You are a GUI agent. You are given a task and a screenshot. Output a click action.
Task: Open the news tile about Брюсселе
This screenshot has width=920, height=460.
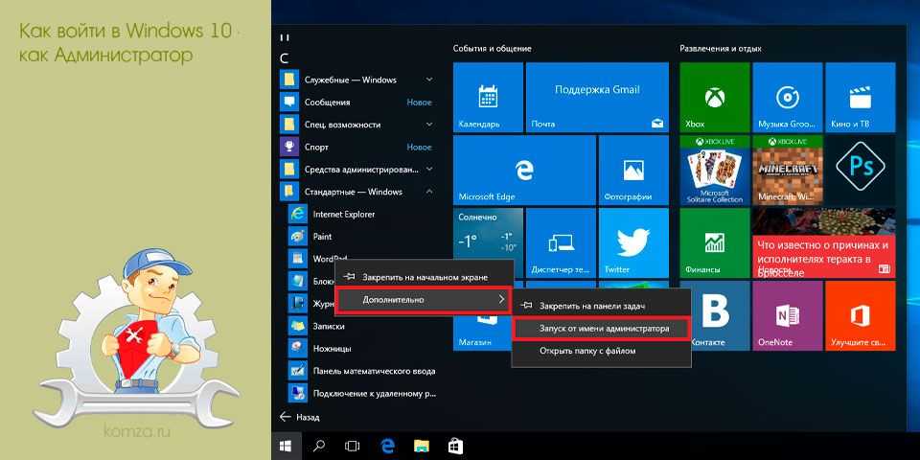coord(824,242)
